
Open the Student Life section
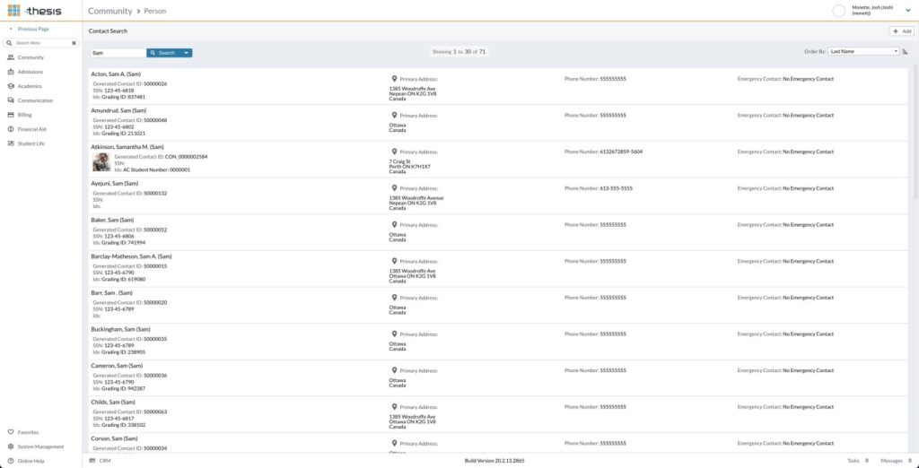click(x=31, y=143)
